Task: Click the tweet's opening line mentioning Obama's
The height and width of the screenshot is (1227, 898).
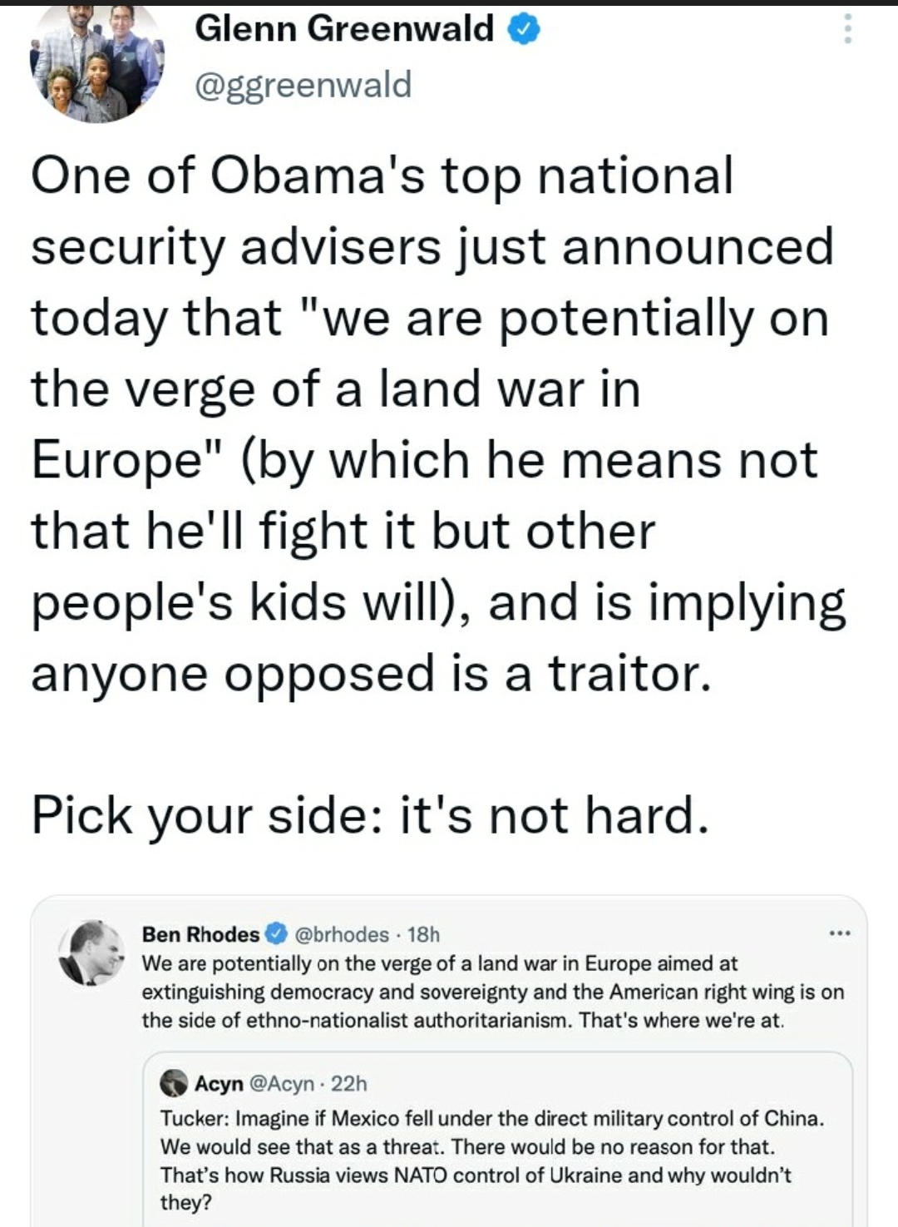Action: click(382, 176)
